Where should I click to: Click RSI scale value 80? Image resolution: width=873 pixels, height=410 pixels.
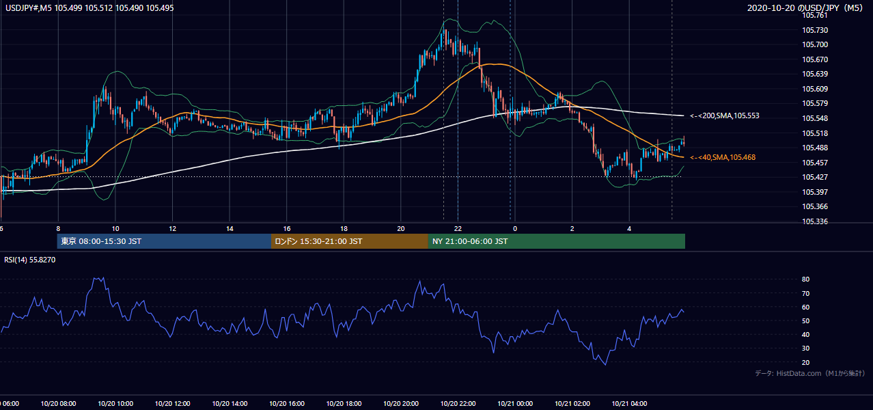pyautogui.click(x=806, y=279)
